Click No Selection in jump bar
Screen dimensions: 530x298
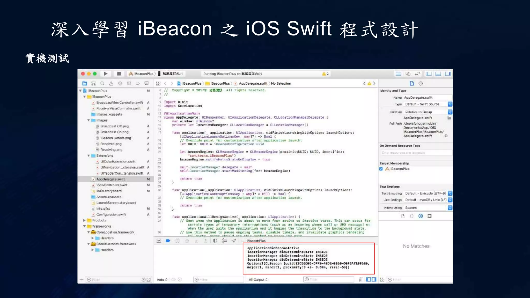[x=281, y=83]
